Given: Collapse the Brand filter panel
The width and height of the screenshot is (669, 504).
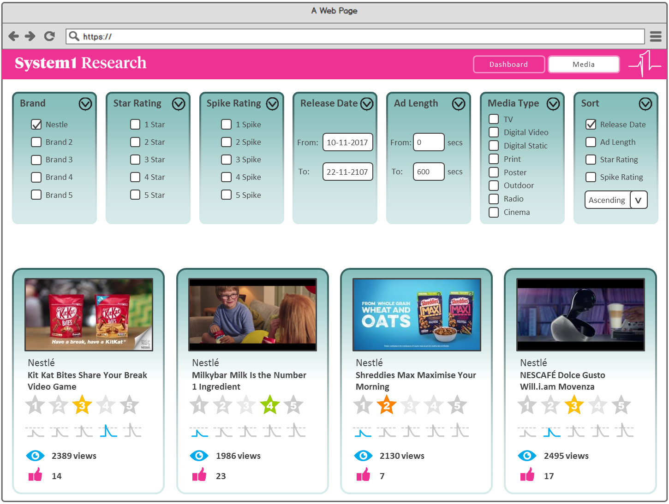Looking at the screenshot, I should point(85,104).
